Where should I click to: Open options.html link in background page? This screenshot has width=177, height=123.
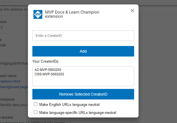[10, 81]
